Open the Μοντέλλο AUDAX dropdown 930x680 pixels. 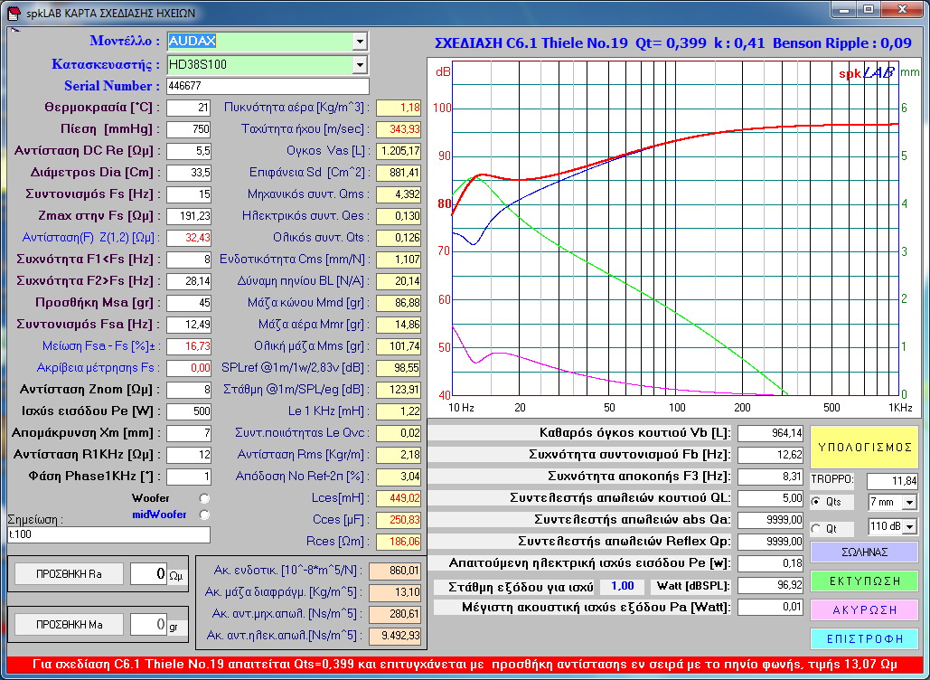[x=360, y=41]
